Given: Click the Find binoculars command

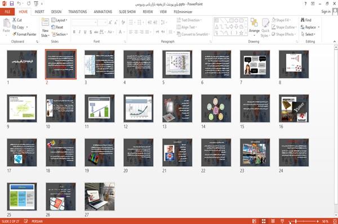Looking at the screenshot, I should point(306,20).
